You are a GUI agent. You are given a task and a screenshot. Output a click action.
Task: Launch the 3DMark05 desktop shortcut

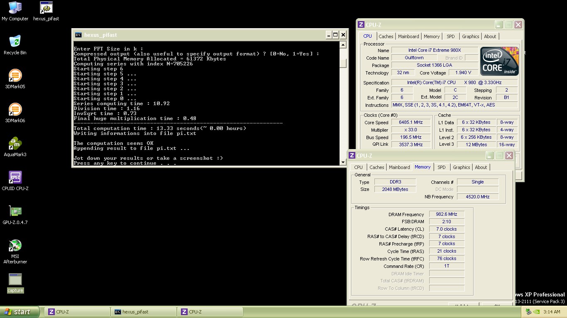15,79
